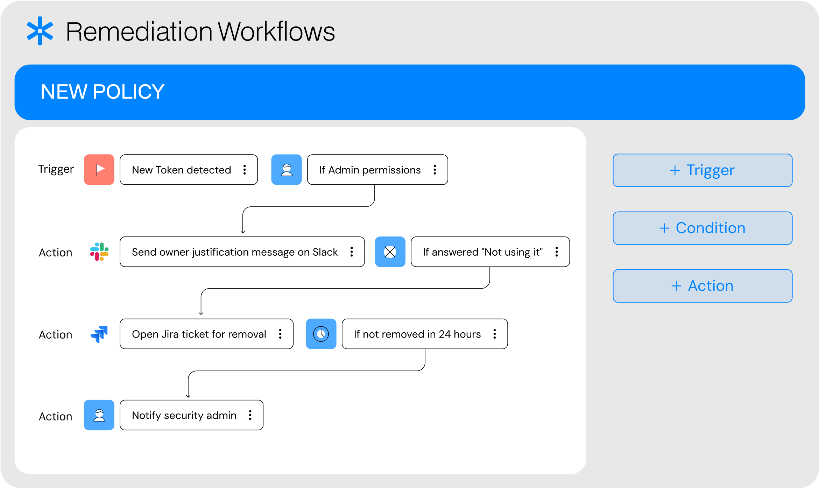The height and width of the screenshot is (488, 819).
Task: Open options for Send owner justification message
Action: [352, 252]
